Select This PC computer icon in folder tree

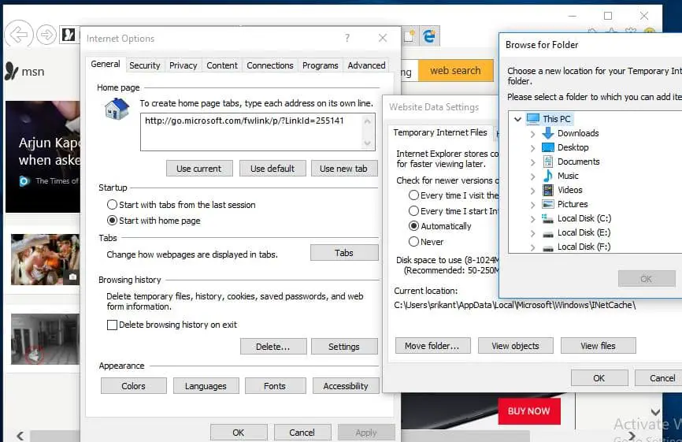532,119
